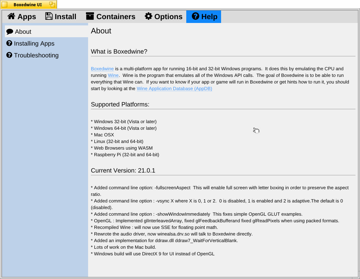Click the gear icon next to Options
The height and width of the screenshot is (279, 360).
tap(148, 16)
